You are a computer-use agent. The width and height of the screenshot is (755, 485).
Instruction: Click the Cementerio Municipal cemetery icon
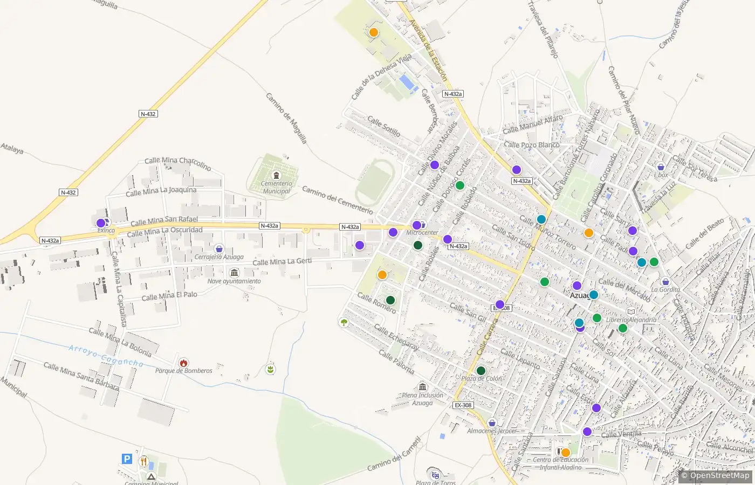(277, 176)
